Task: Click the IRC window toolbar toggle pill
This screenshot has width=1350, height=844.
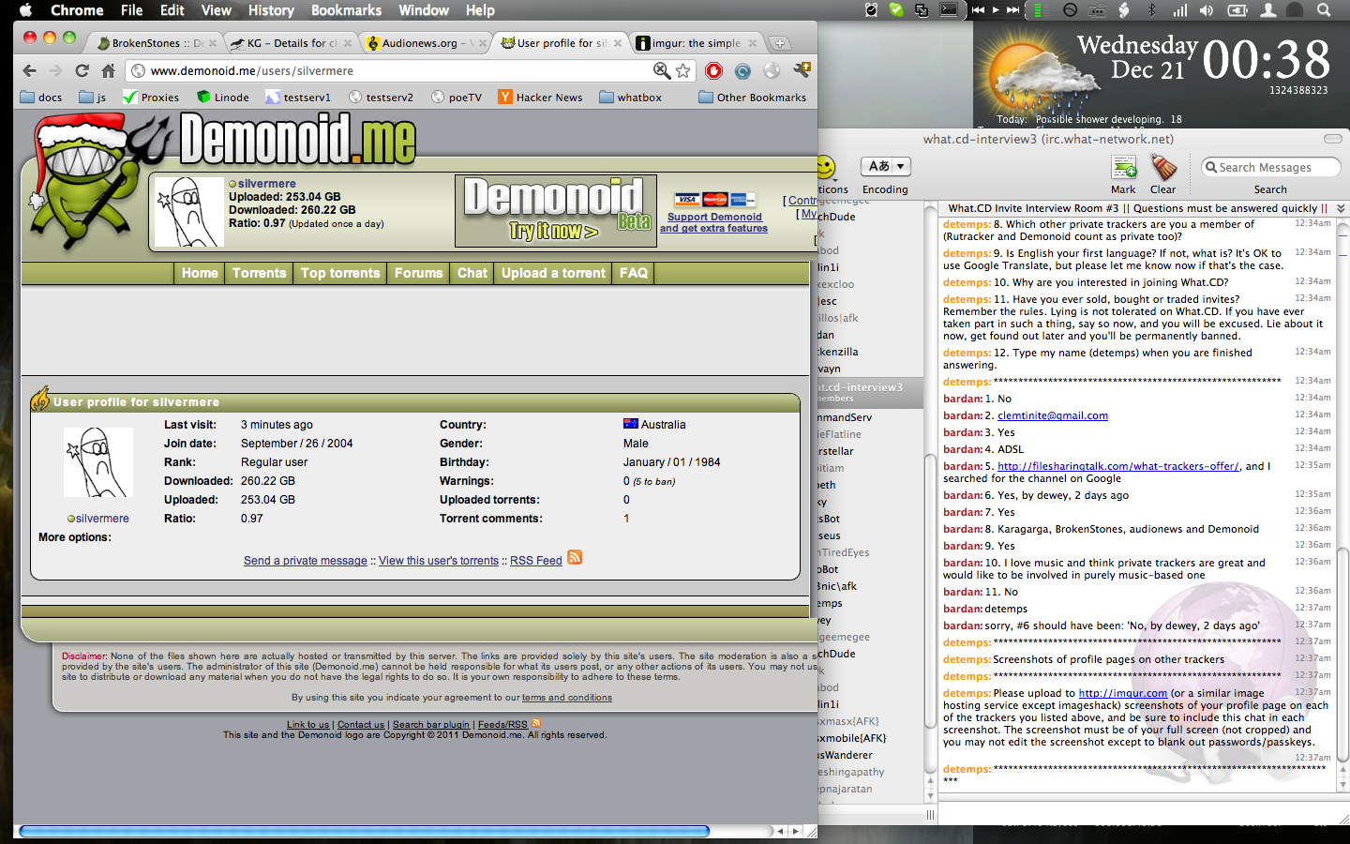Action: tap(1332, 139)
